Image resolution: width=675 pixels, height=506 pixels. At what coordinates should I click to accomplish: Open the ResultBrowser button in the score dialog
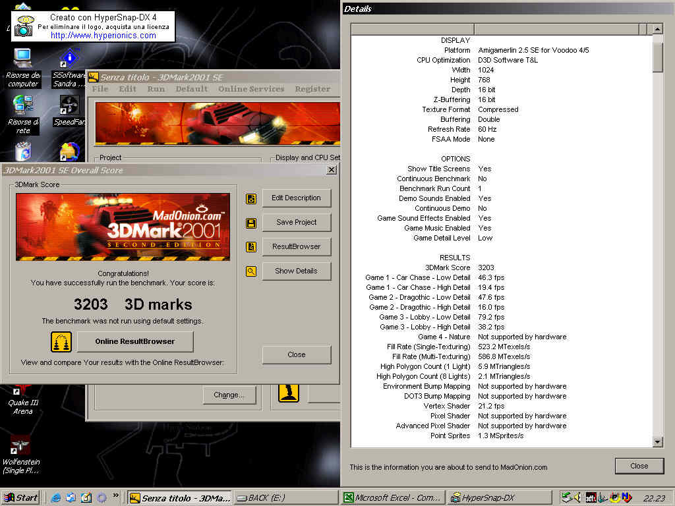(296, 247)
